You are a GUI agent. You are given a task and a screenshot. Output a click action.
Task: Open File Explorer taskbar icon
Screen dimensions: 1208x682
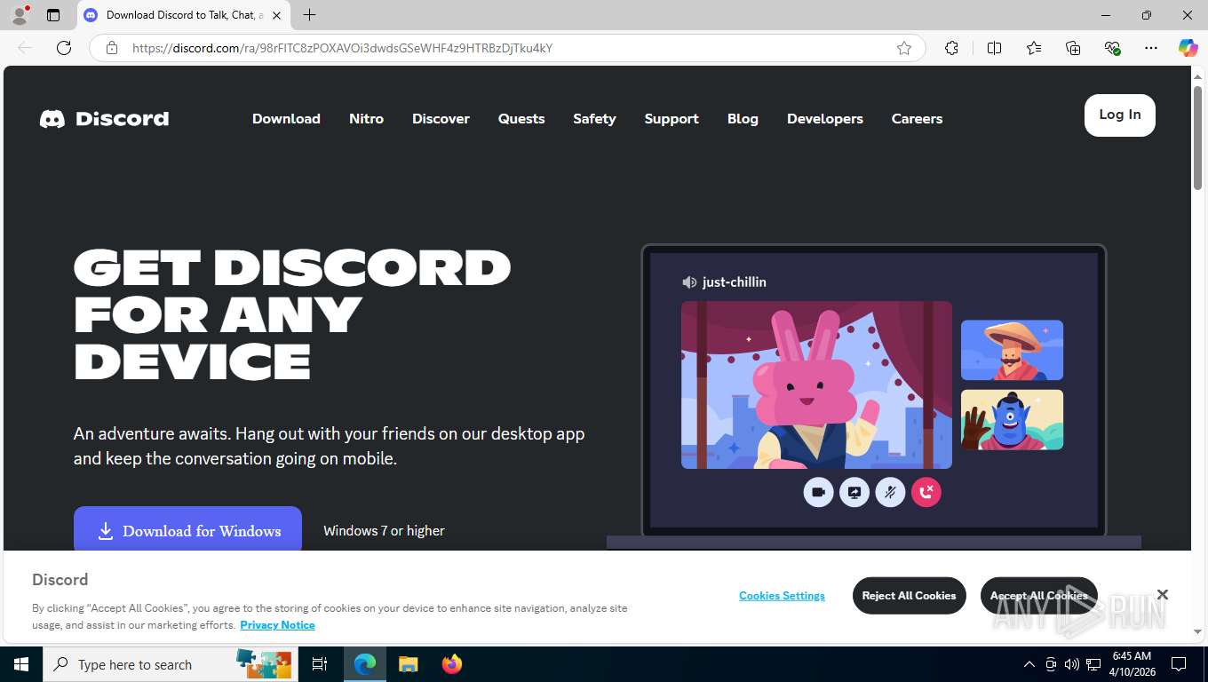pyautogui.click(x=408, y=664)
